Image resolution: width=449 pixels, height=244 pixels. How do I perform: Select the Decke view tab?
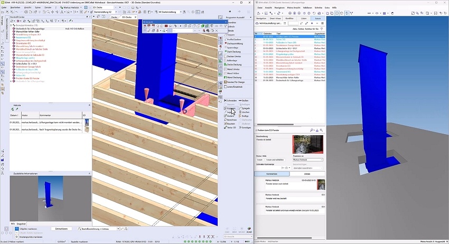pos(114,17)
